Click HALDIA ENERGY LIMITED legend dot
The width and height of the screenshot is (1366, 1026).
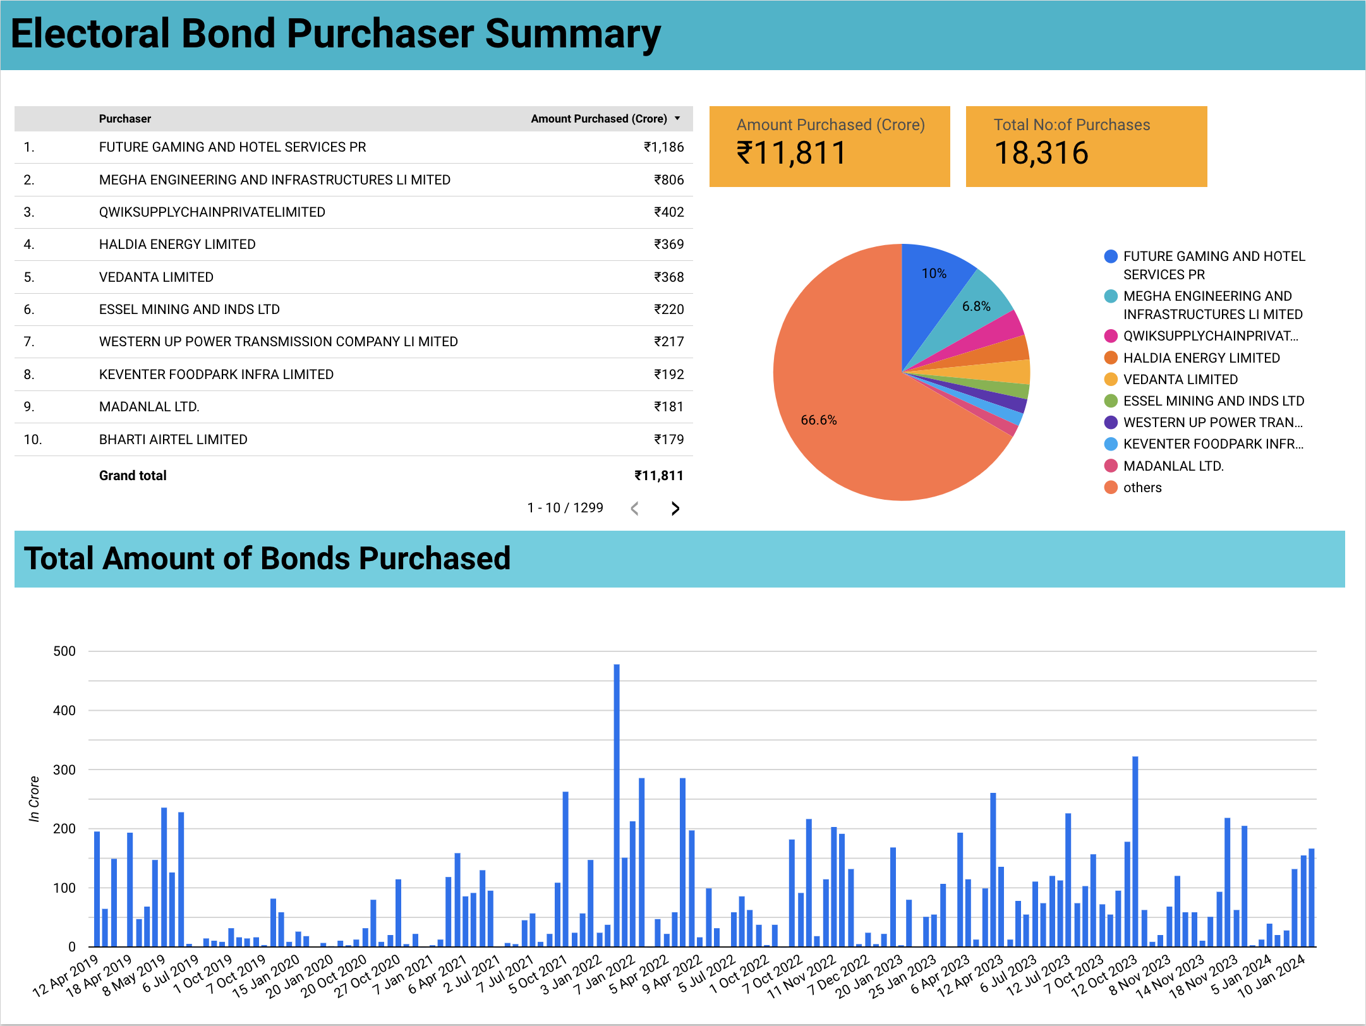[1110, 358]
